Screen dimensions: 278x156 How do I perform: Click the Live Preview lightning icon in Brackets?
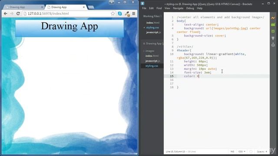[x=273, y=18]
